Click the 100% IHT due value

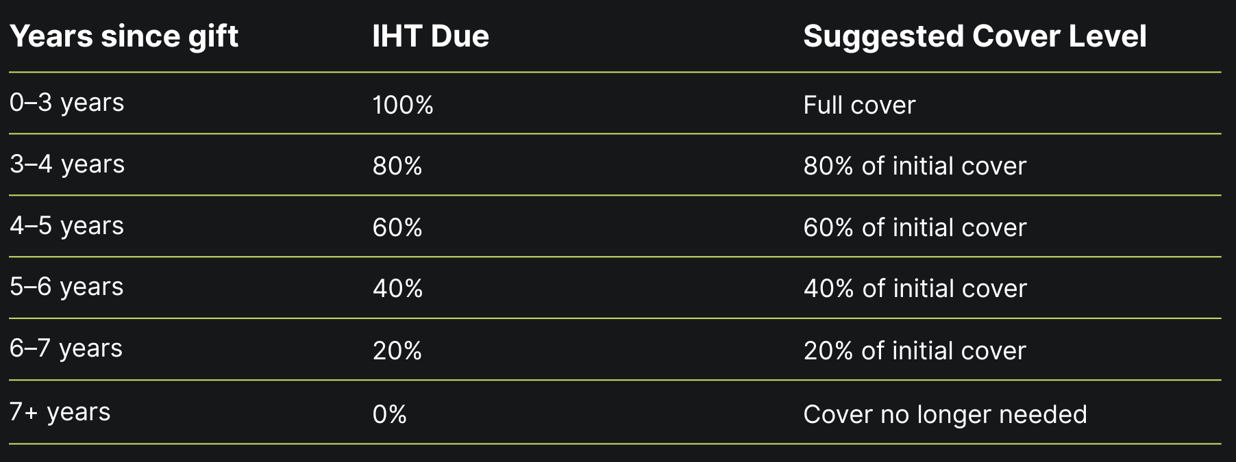click(x=403, y=105)
